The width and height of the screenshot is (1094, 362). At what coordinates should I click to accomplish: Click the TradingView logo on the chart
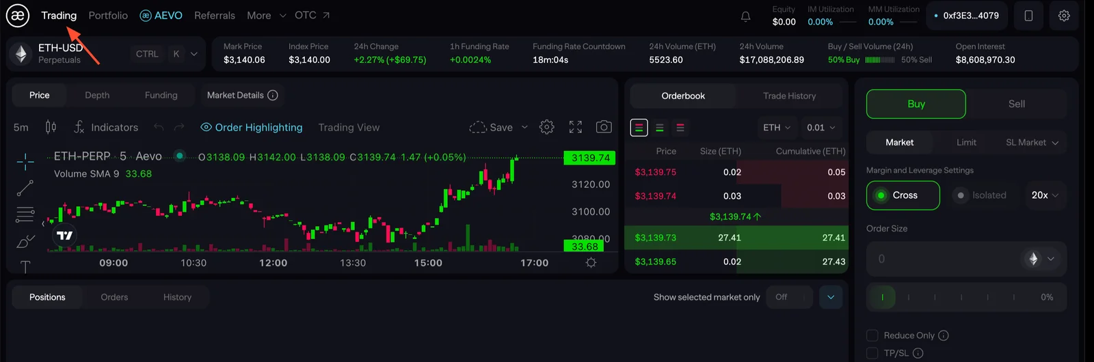(64, 236)
